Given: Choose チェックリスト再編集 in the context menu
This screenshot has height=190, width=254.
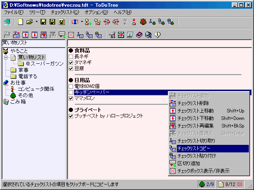Looking at the screenshot, I should tap(209, 126).
